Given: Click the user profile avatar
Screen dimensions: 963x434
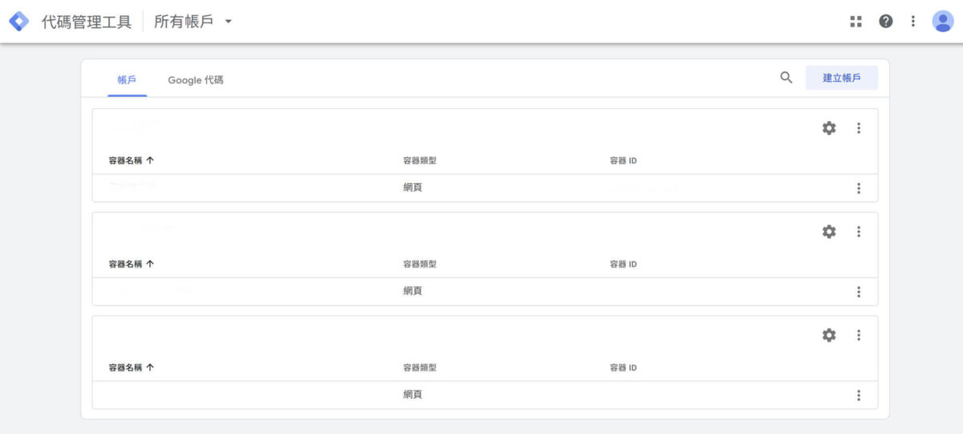Looking at the screenshot, I should [x=942, y=22].
